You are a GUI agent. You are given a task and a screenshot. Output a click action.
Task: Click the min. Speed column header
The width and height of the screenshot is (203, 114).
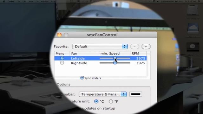[x=115, y=54]
